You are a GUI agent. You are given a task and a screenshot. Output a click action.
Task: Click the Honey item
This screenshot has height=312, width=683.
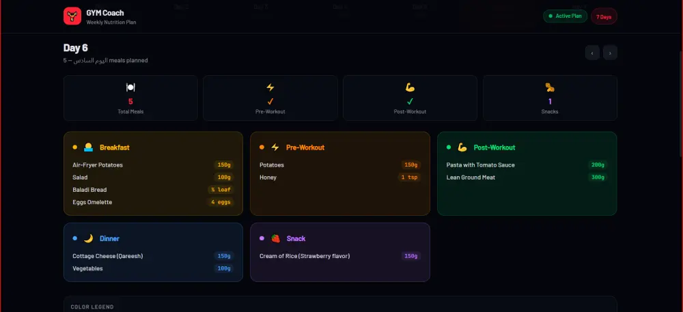268,178
